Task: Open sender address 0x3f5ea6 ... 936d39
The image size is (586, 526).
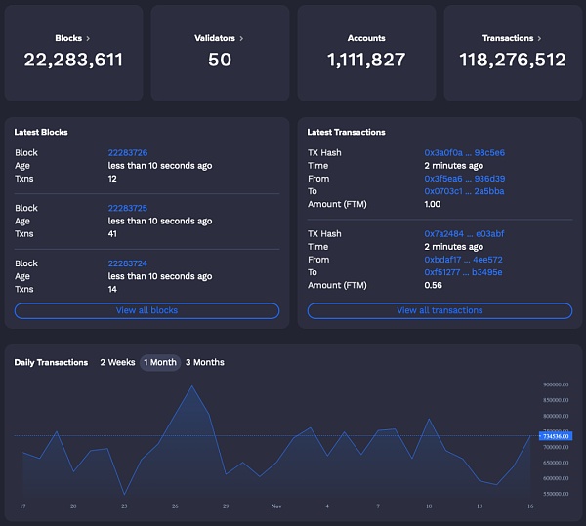Action: (464, 179)
